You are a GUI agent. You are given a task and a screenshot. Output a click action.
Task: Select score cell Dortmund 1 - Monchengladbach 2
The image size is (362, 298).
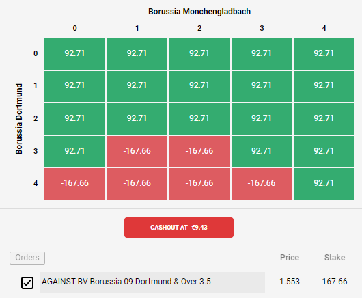coord(199,86)
